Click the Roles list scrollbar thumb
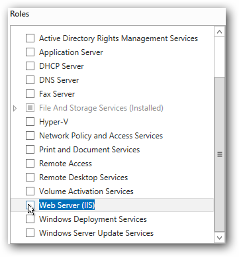This screenshot has height=257, width=239. [219, 154]
